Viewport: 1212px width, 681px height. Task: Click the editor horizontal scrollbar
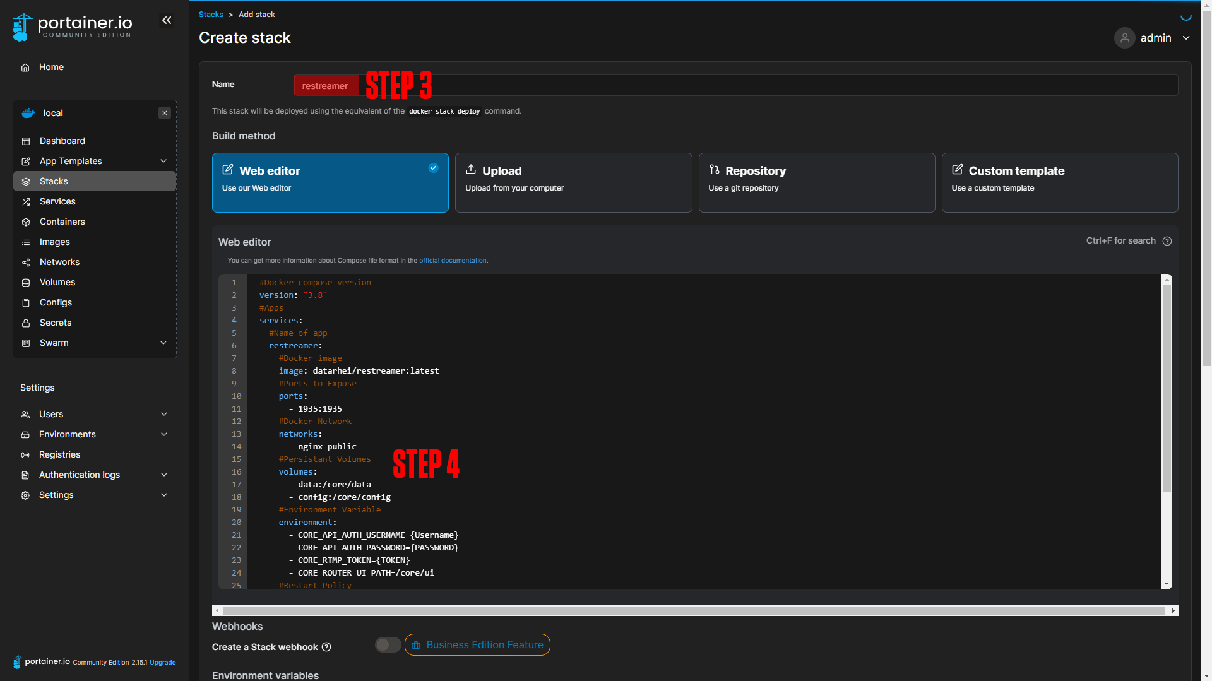(x=693, y=610)
